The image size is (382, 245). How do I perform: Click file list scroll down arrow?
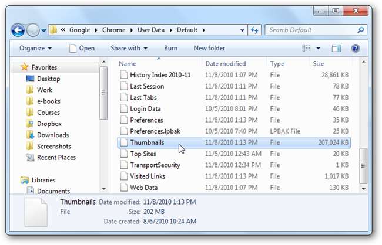click(x=363, y=189)
